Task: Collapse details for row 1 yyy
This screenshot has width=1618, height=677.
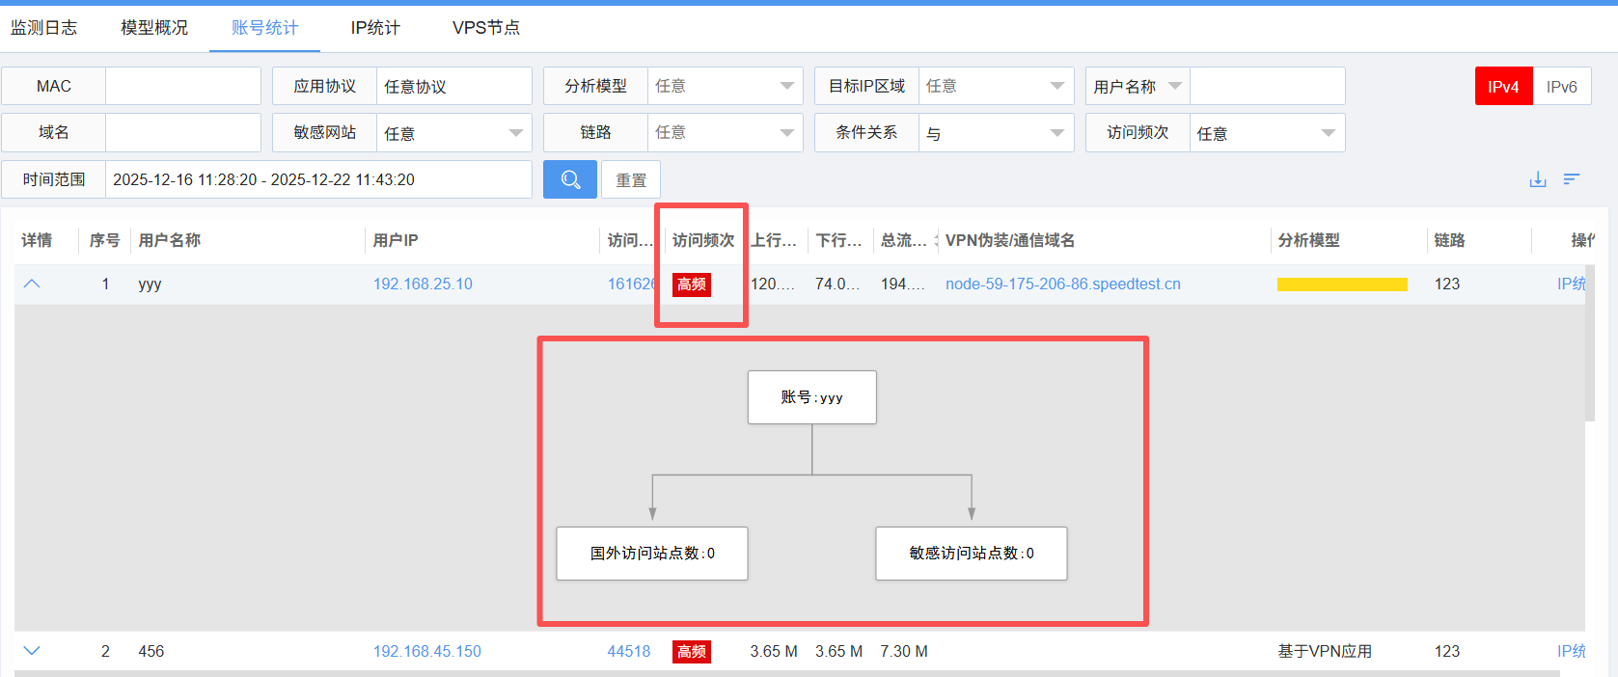Action: point(32,284)
